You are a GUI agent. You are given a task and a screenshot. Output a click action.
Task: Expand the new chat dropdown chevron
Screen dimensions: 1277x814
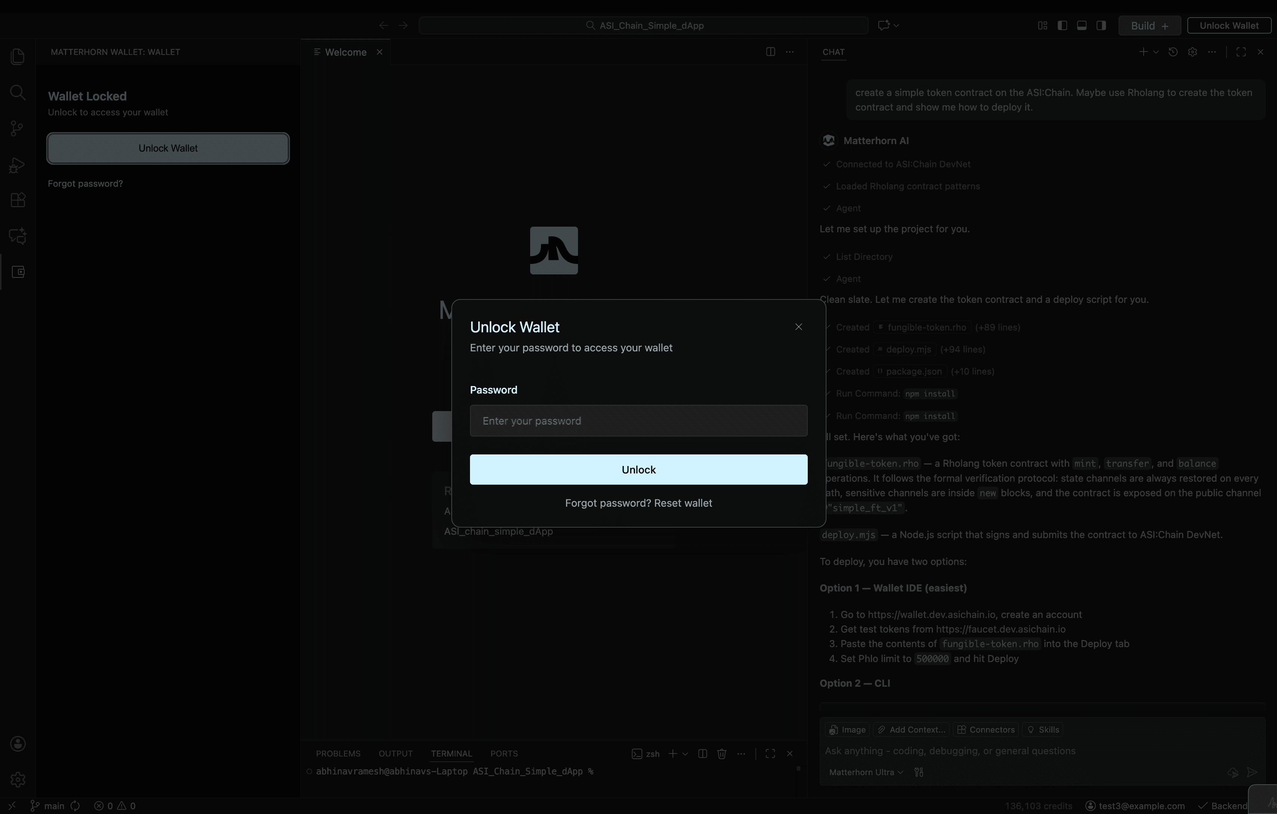click(x=1156, y=52)
